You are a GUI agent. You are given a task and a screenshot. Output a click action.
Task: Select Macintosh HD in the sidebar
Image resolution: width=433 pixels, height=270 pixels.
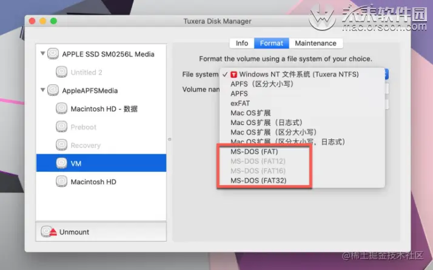click(93, 182)
